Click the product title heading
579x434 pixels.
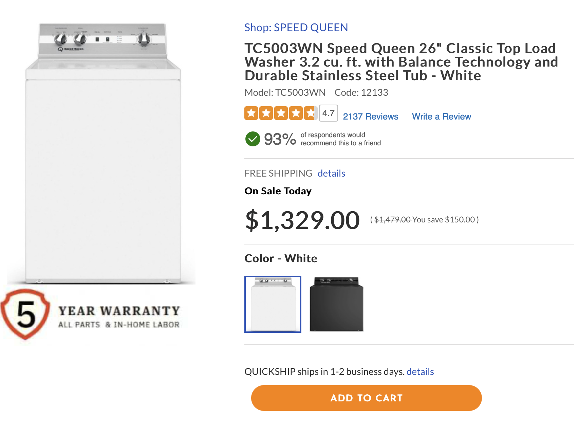(x=400, y=62)
